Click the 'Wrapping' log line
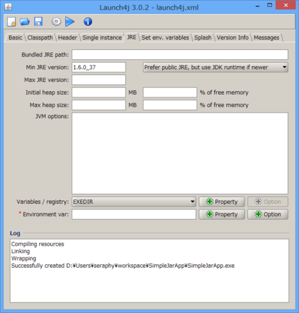 coord(24,259)
